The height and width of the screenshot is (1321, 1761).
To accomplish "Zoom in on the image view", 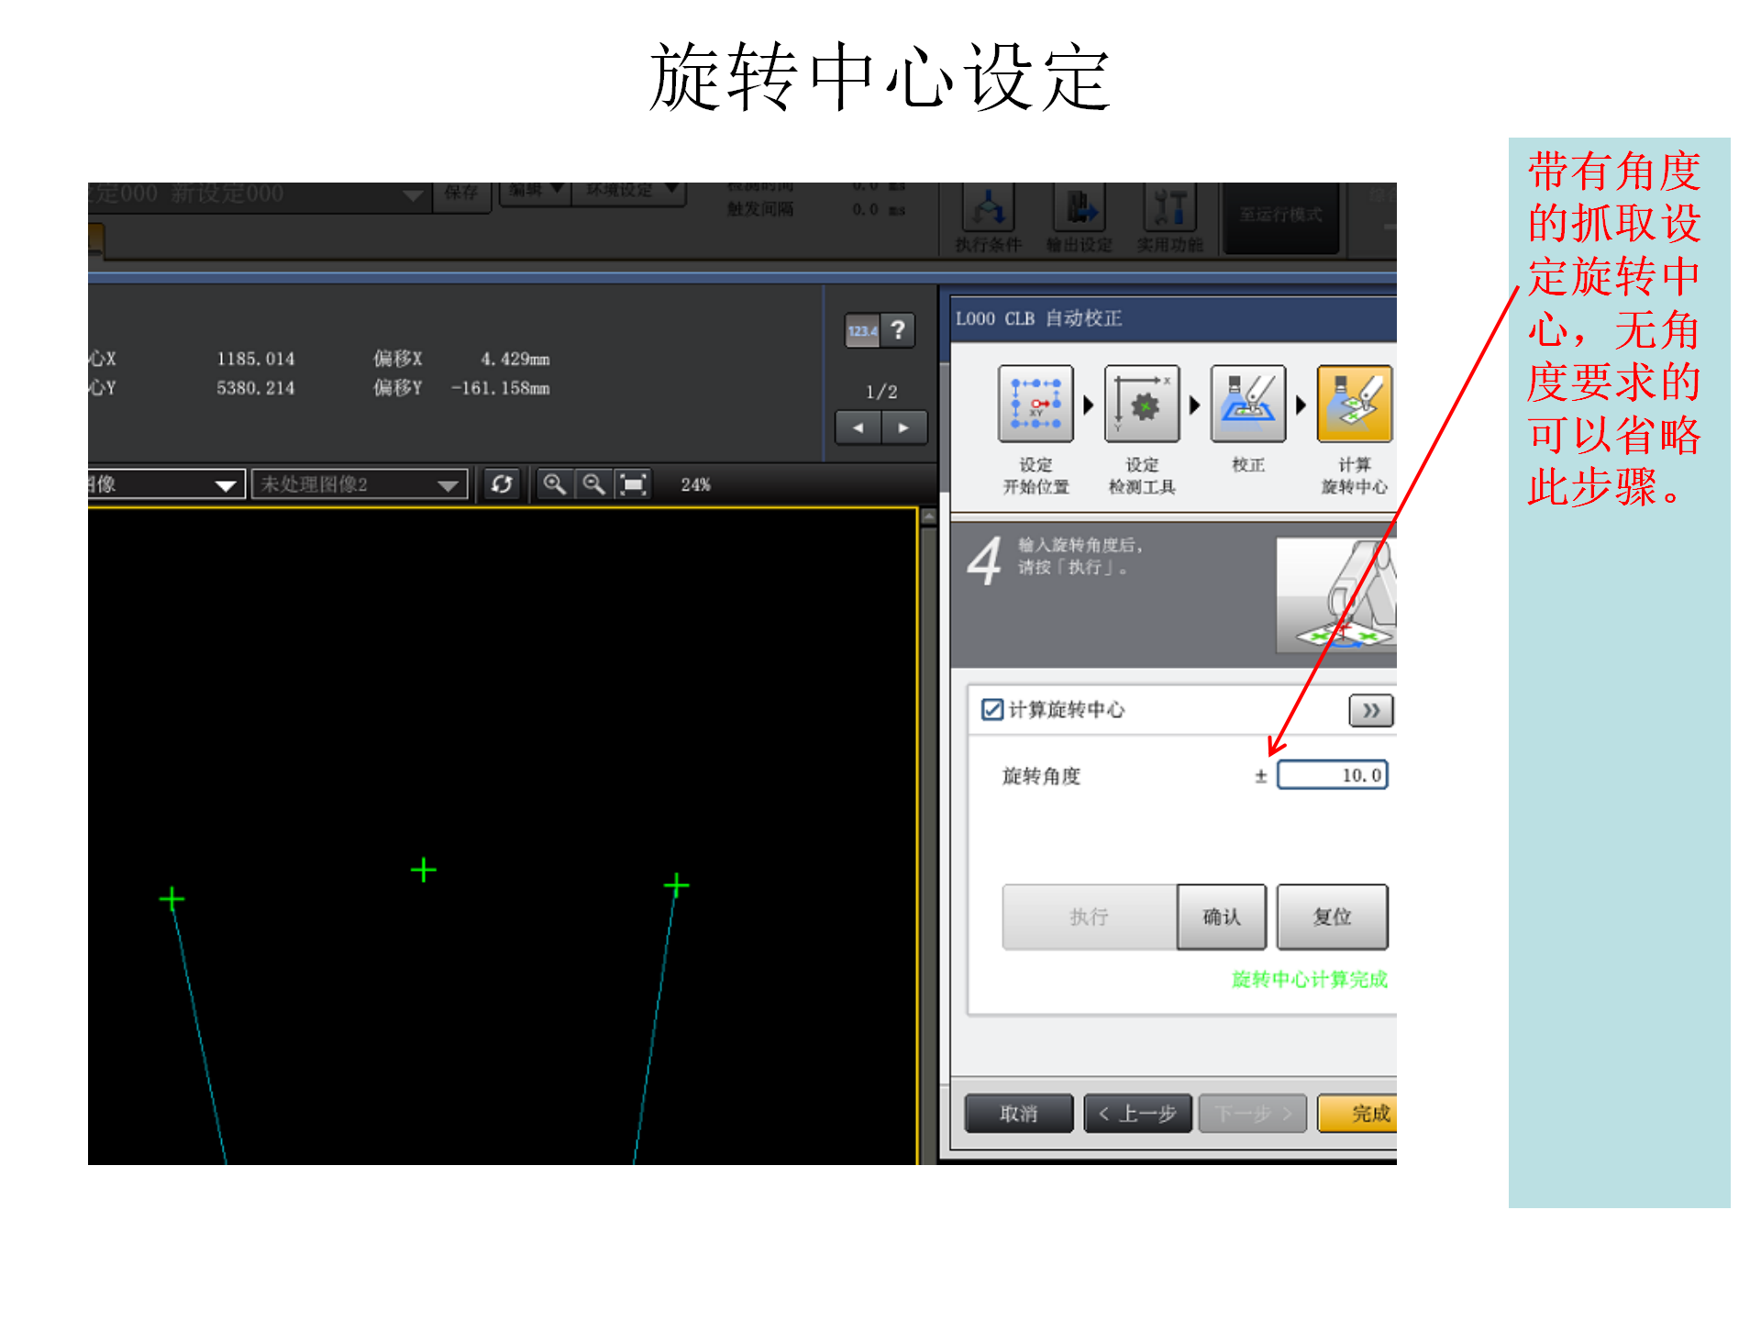I will point(554,484).
